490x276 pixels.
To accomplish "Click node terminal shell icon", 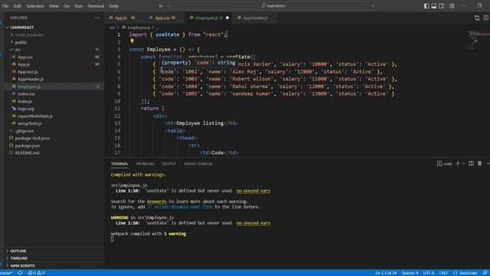I will tap(439, 163).
